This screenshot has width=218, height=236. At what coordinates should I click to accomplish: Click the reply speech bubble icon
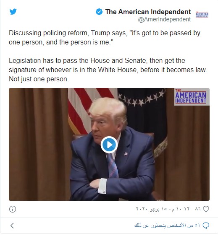coord(206,226)
